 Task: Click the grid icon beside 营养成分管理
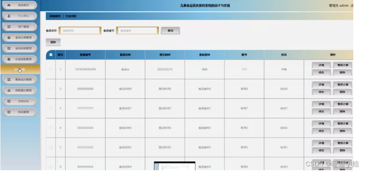9,80
